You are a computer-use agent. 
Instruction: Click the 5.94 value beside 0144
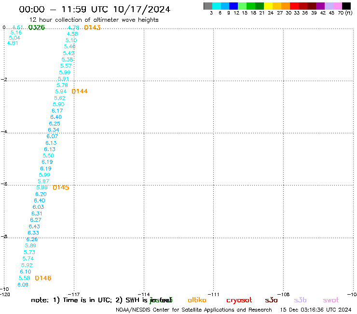click(61, 91)
